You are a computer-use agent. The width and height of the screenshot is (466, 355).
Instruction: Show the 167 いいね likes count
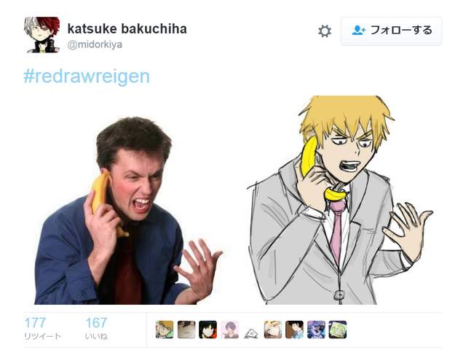click(96, 328)
